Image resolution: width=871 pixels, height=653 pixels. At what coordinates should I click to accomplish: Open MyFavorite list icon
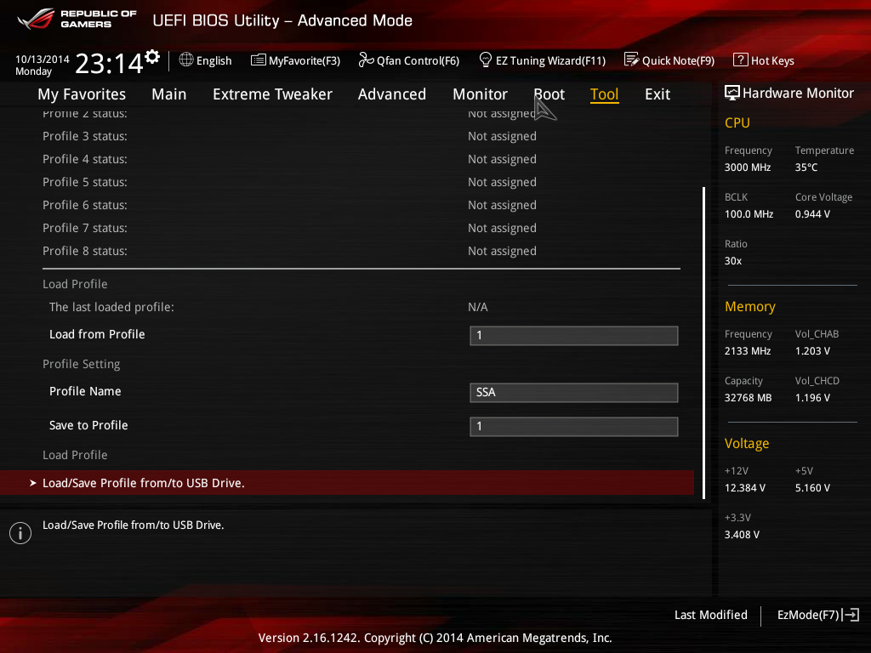[x=259, y=60]
